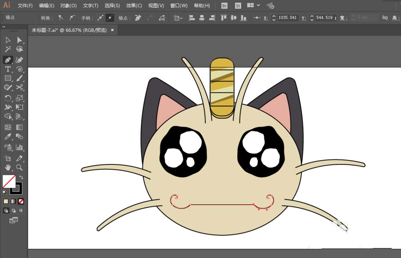
Task: Select the Scale tool
Action: pyautogui.click(x=19, y=98)
